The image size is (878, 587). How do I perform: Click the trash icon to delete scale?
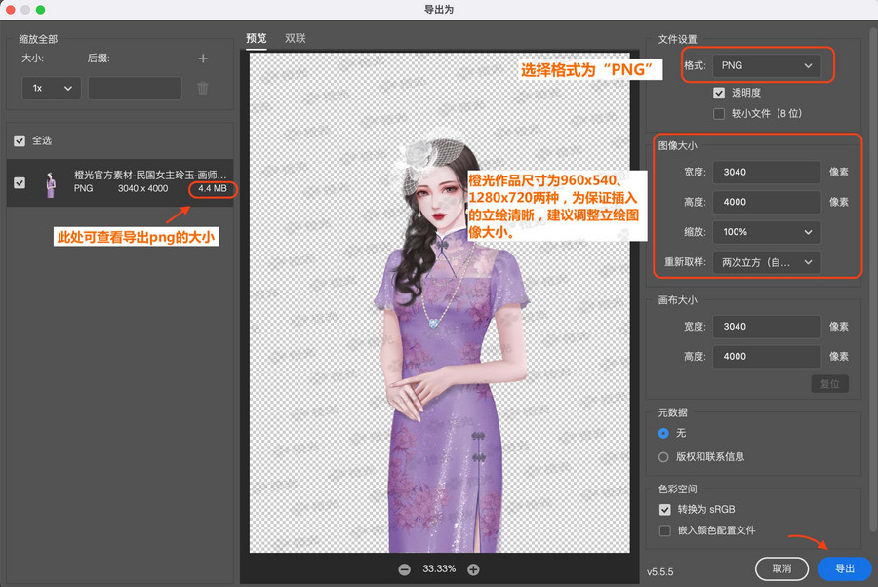click(203, 89)
